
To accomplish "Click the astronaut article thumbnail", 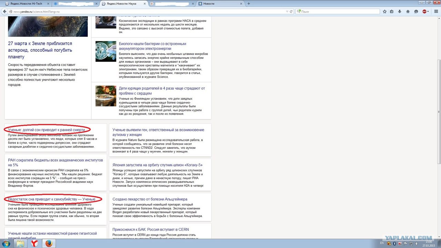I will (x=106, y=22).
